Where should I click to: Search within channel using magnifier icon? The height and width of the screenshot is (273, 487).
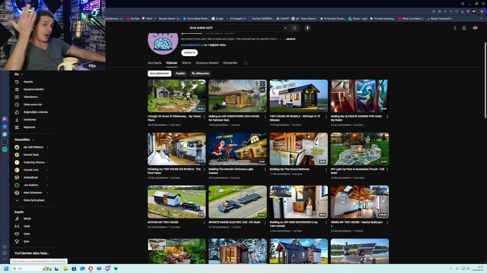(x=246, y=63)
